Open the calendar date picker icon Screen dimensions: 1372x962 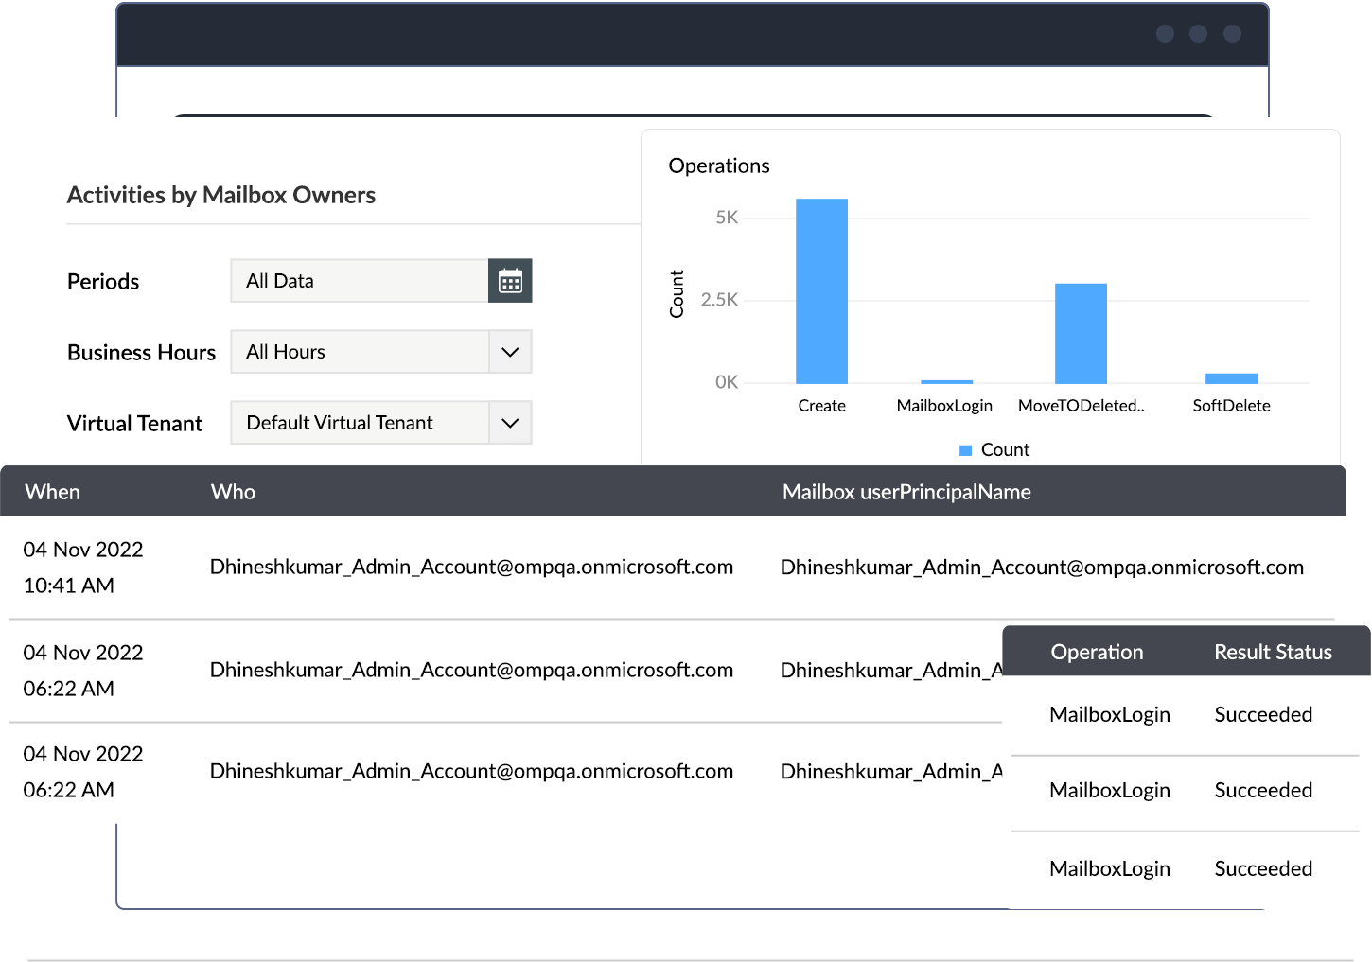510,280
